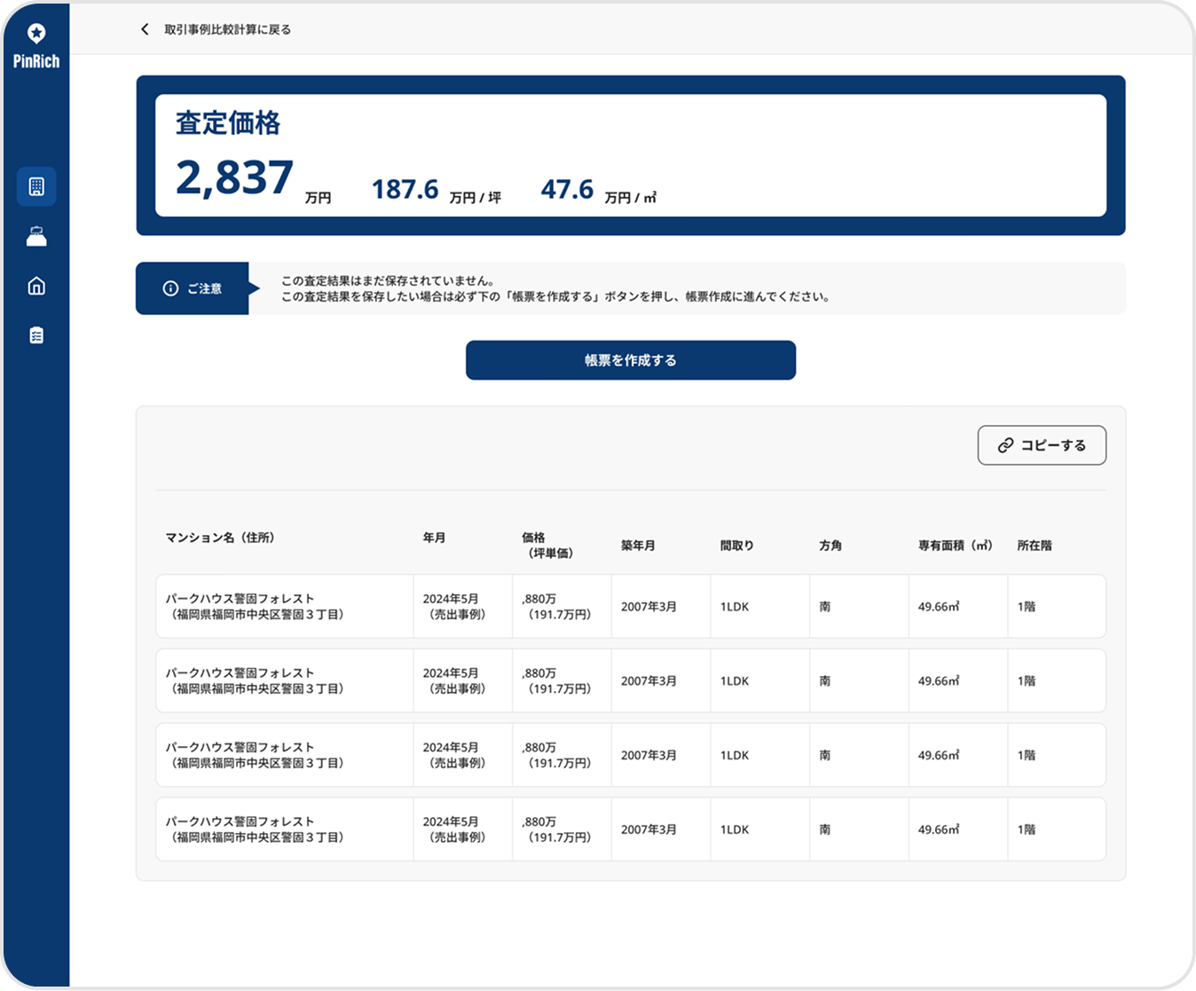This screenshot has height=991, width=1196.
Task: Click the 所在階 column header
Action: [x=1035, y=546]
